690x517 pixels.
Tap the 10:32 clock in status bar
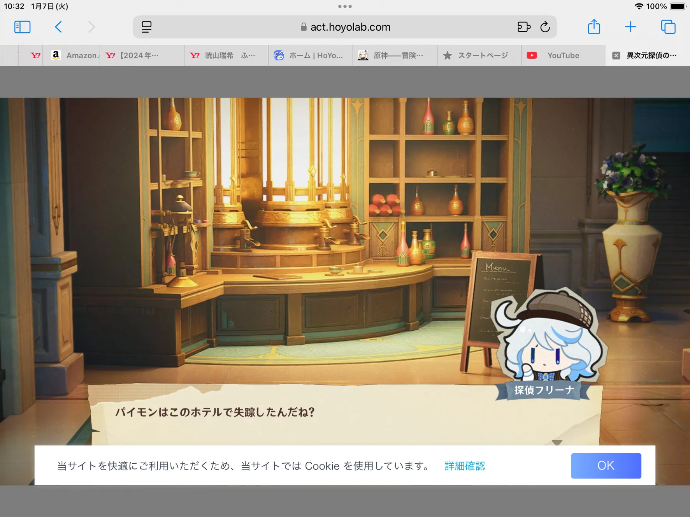pyautogui.click(x=14, y=6)
